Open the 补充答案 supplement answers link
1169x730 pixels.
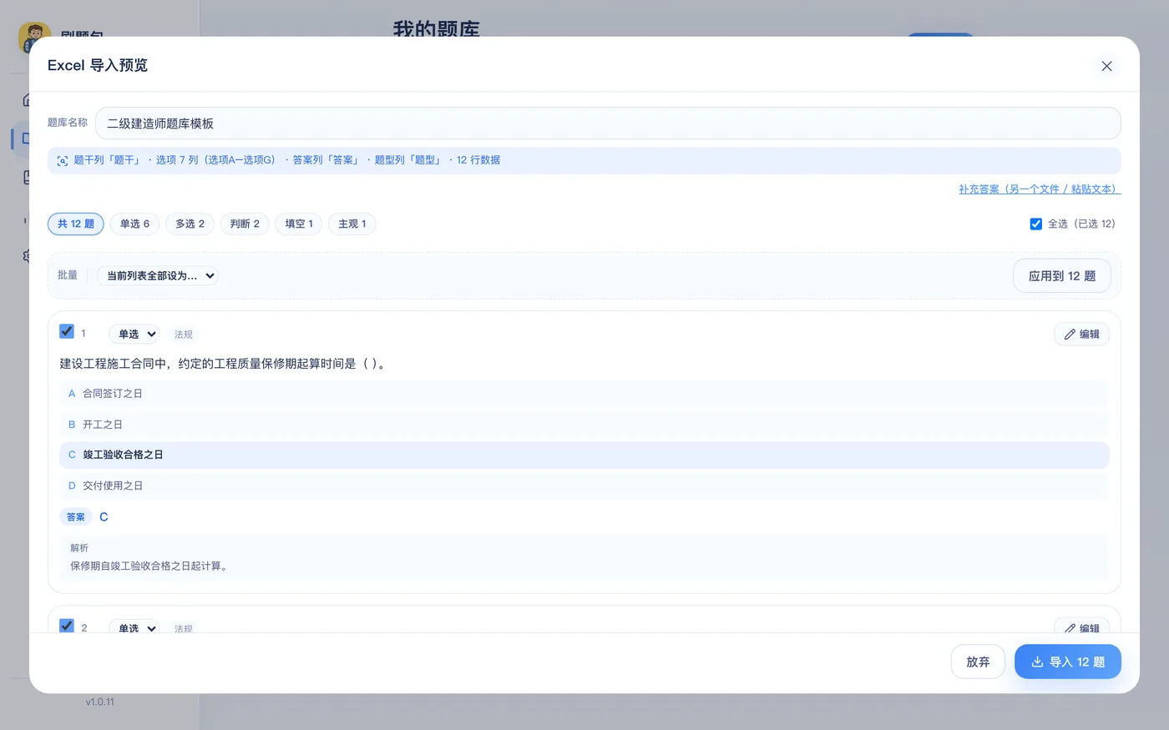coord(1040,189)
